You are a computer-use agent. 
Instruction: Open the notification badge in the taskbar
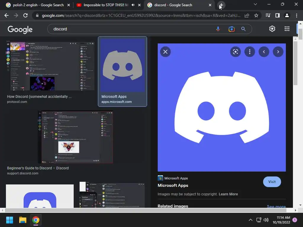pyautogui.click(x=295, y=220)
